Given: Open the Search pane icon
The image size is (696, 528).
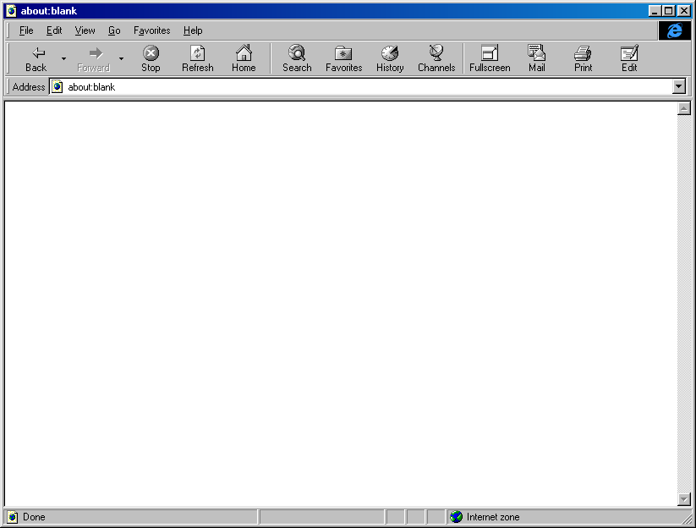Looking at the screenshot, I should pos(297,52).
